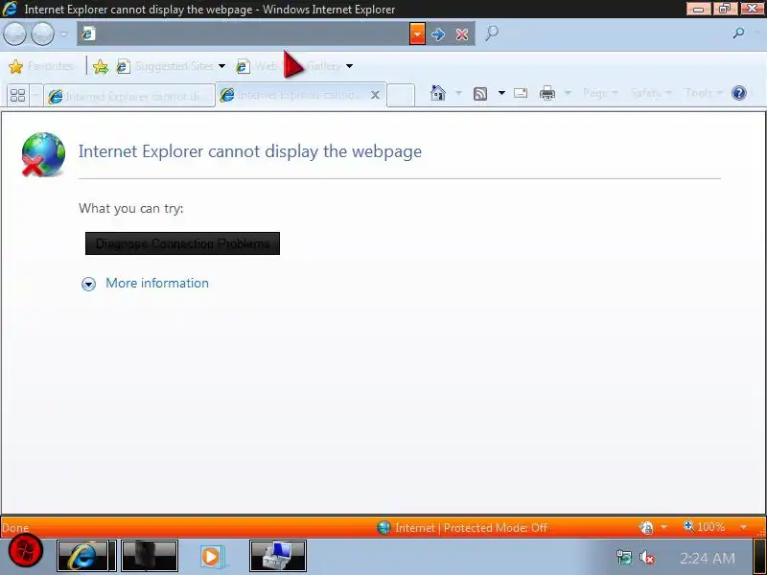This screenshot has width=767, height=575.
Task: Open Suggested Sites link
Action: click(165, 66)
